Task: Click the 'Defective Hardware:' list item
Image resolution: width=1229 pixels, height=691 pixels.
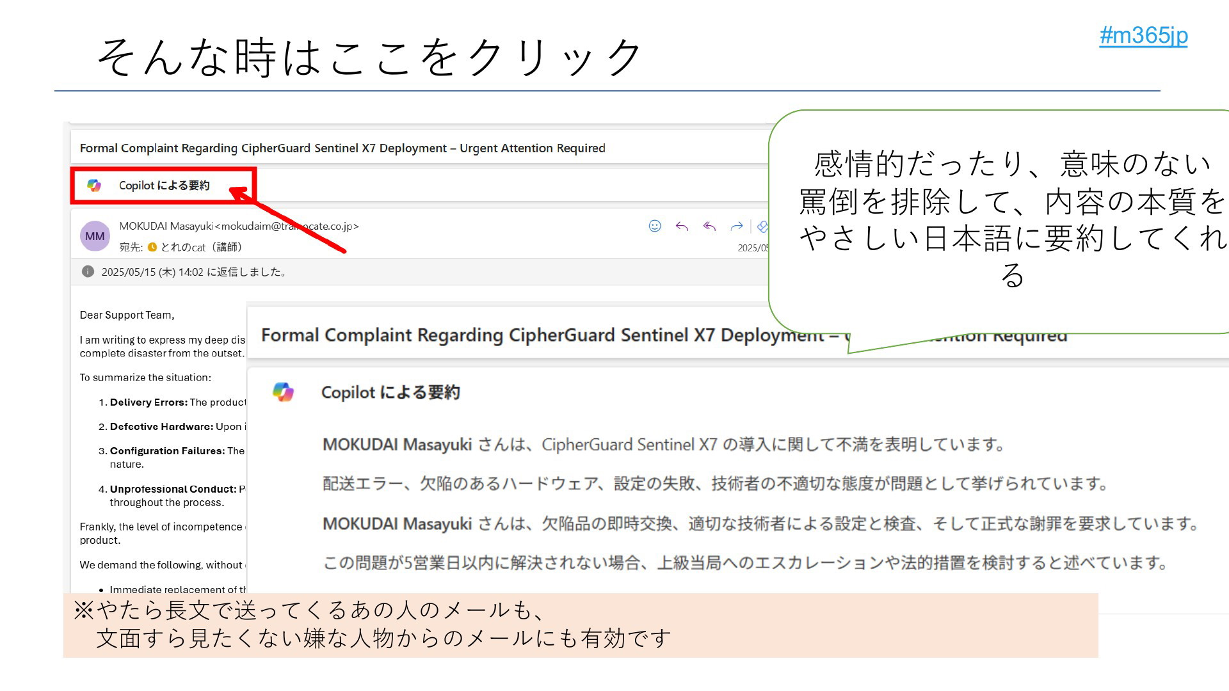Action: (173, 427)
